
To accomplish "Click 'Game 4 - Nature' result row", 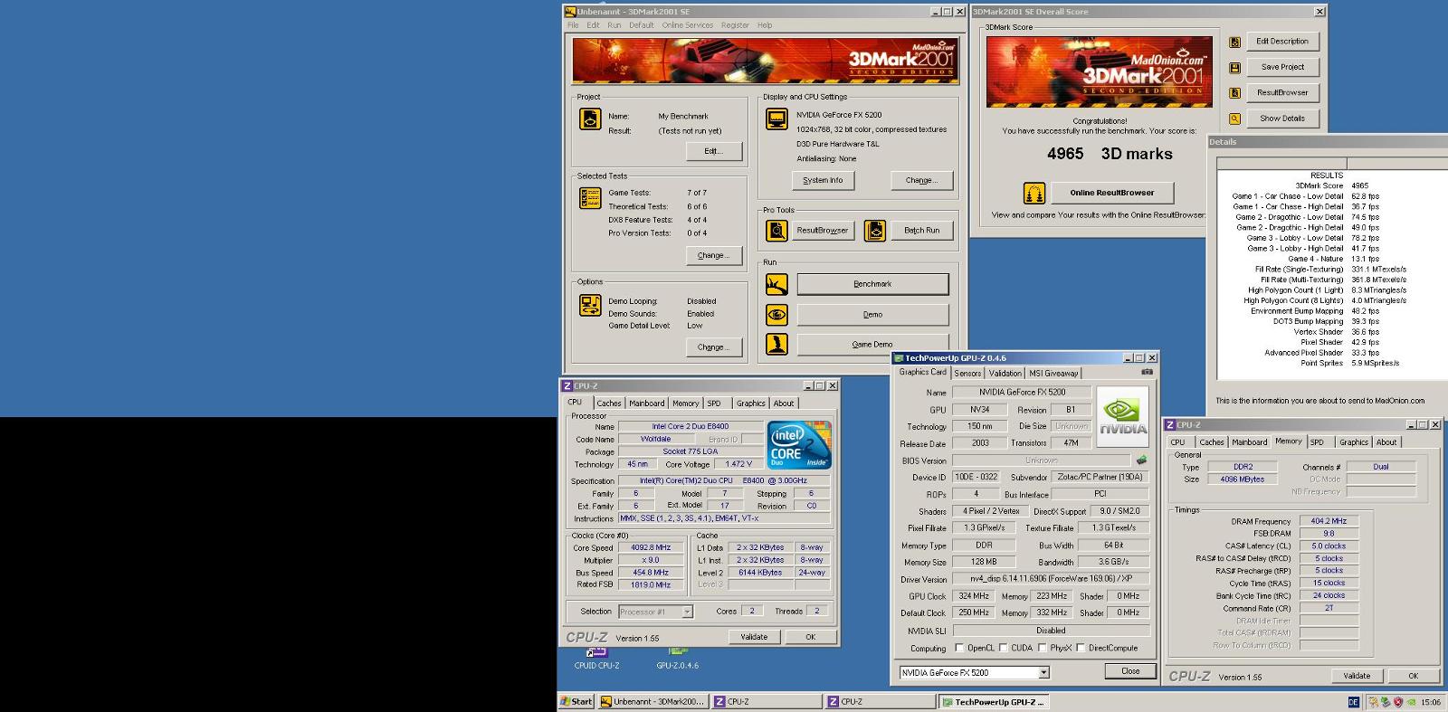I will pos(1333,259).
